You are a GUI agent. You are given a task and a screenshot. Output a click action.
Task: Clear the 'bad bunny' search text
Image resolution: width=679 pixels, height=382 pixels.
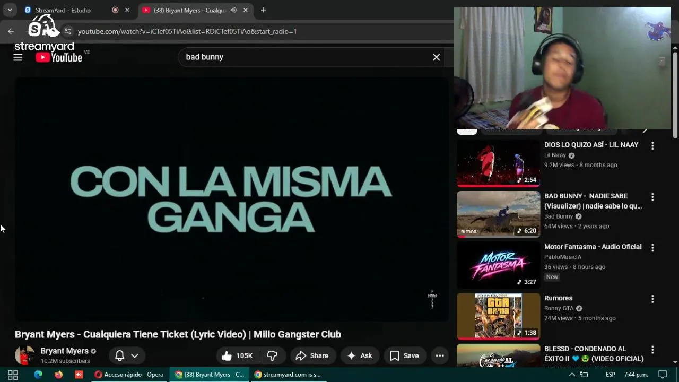pos(436,57)
